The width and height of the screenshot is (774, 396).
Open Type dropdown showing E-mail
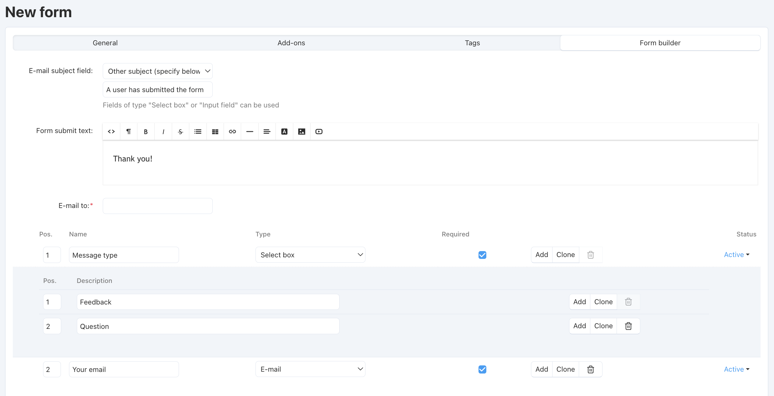(310, 369)
